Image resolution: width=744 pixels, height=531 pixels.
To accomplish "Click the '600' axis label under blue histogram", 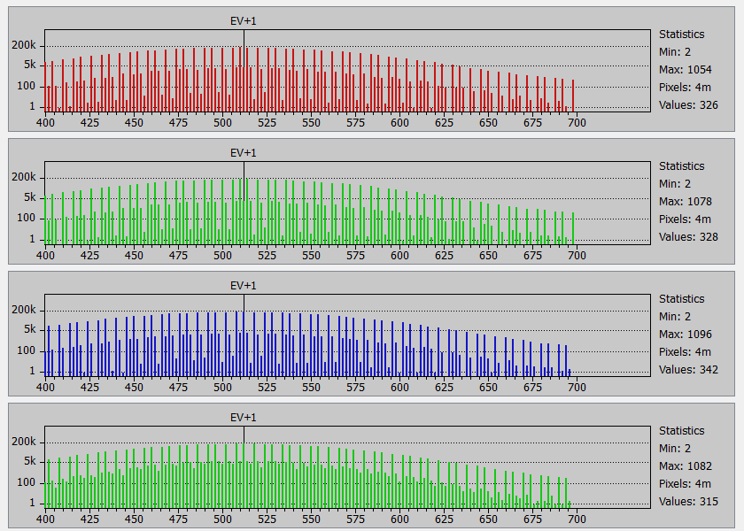I will 400,388.
